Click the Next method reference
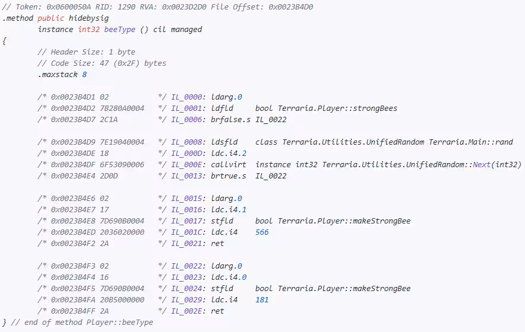Viewport: 525px width, 332px height. pyautogui.click(x=482, y=164)
